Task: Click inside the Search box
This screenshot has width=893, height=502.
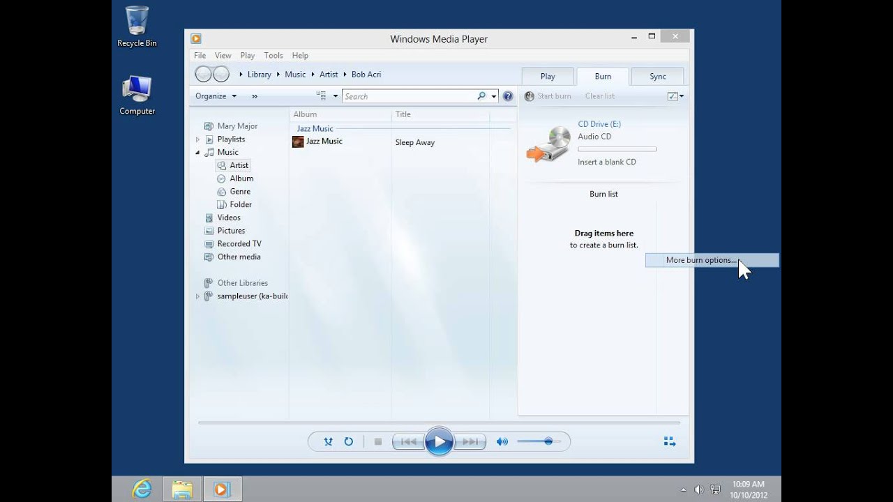Action: tap(410, 96)
